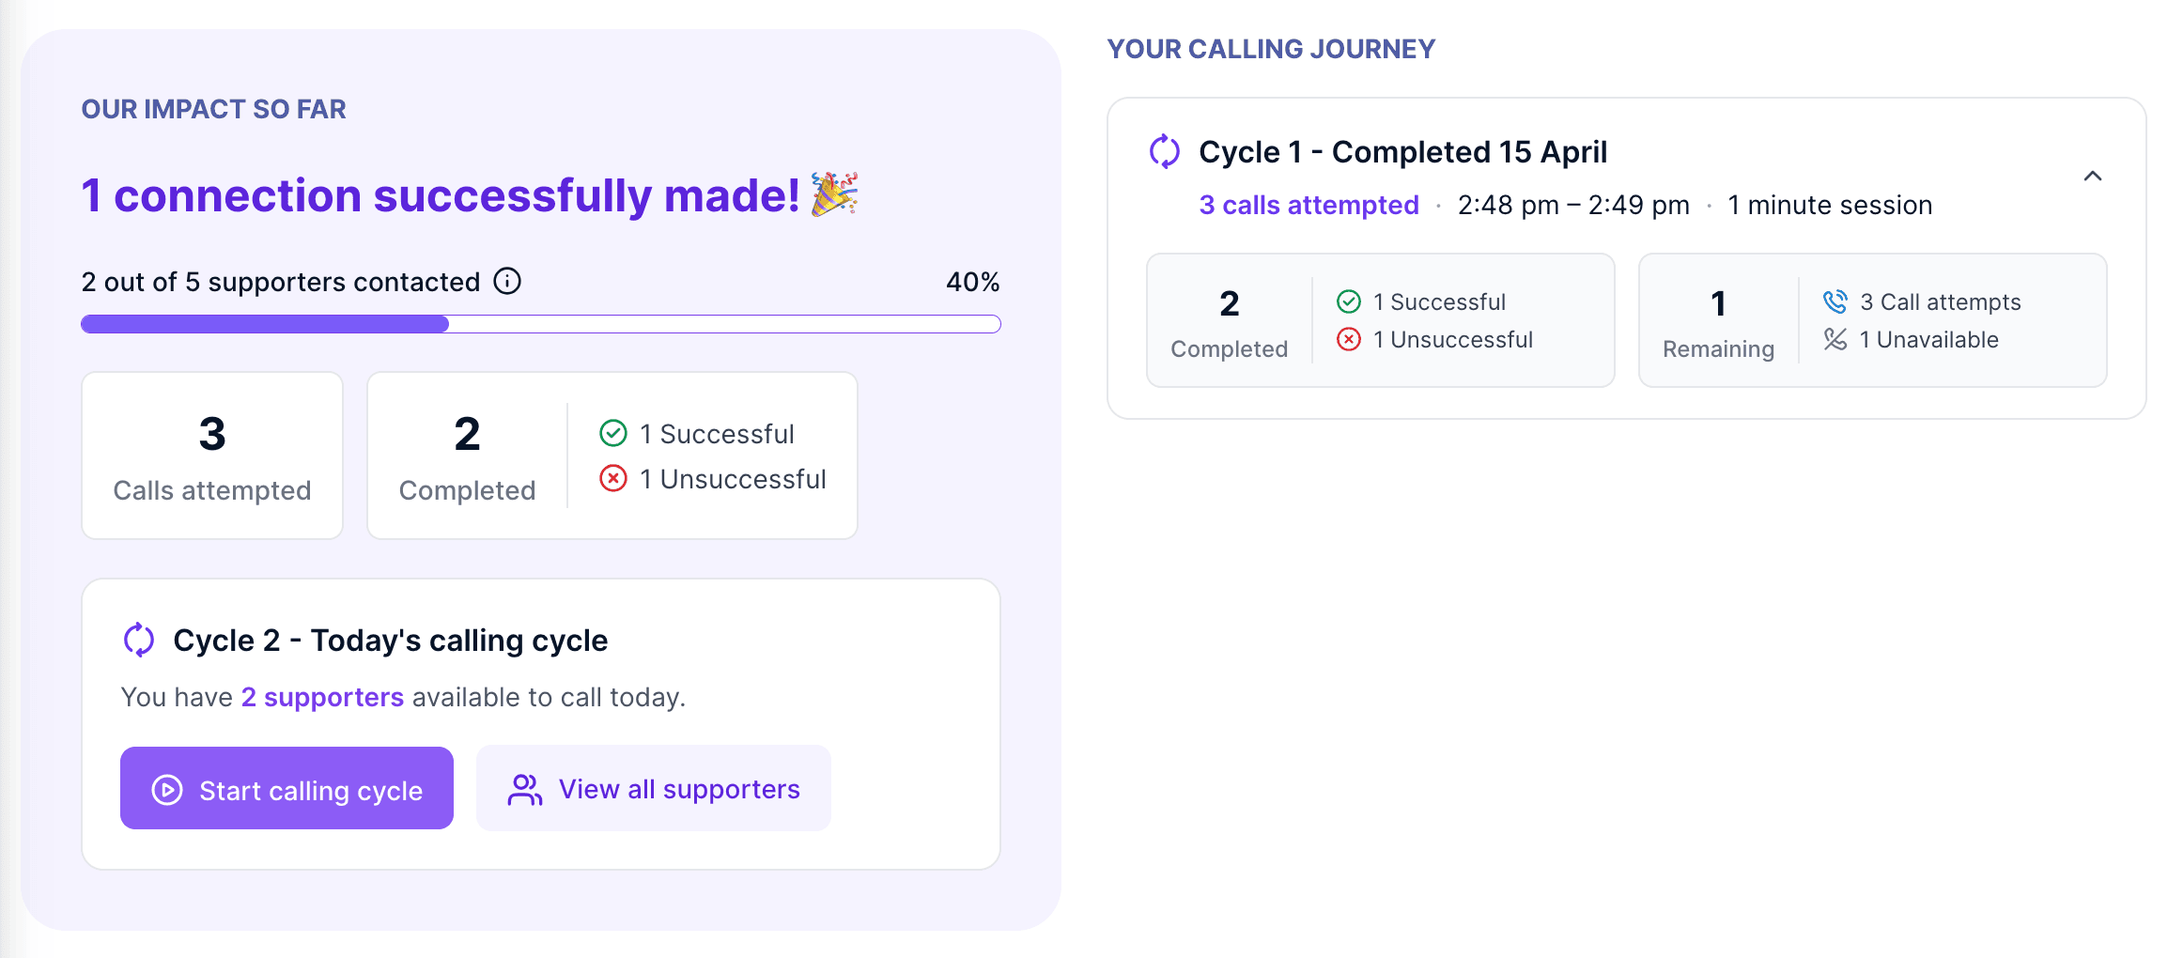
Task: Click the info icon next to supporters contacted
Action: point(505,280)
